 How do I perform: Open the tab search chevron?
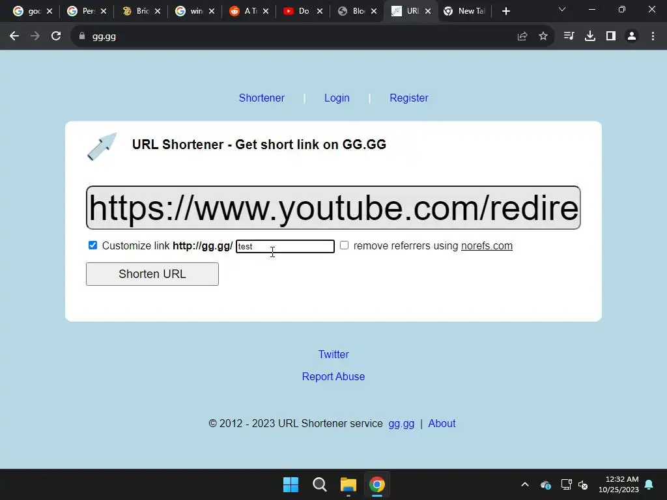(x=562, y=9)
